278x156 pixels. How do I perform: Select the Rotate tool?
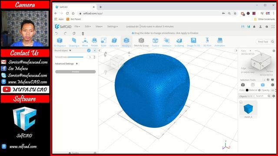coord(94,42)
